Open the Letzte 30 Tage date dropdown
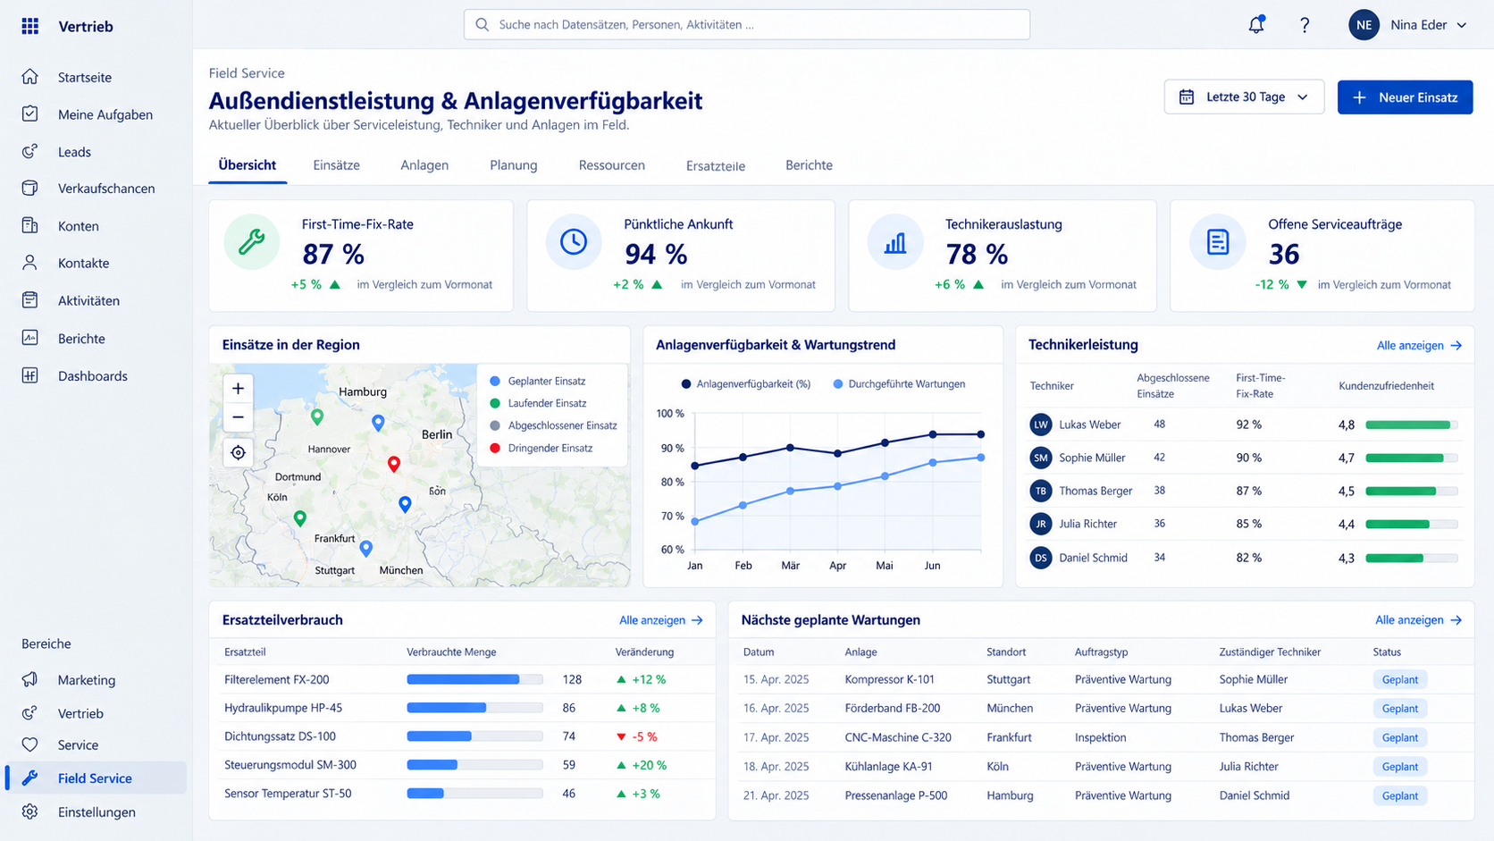The image size is (1494, 841). click(x=1244, y=97)
